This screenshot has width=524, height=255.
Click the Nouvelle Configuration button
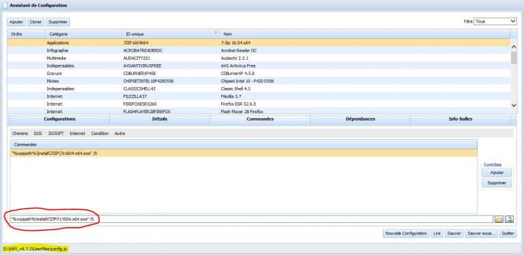click(406, 234)
